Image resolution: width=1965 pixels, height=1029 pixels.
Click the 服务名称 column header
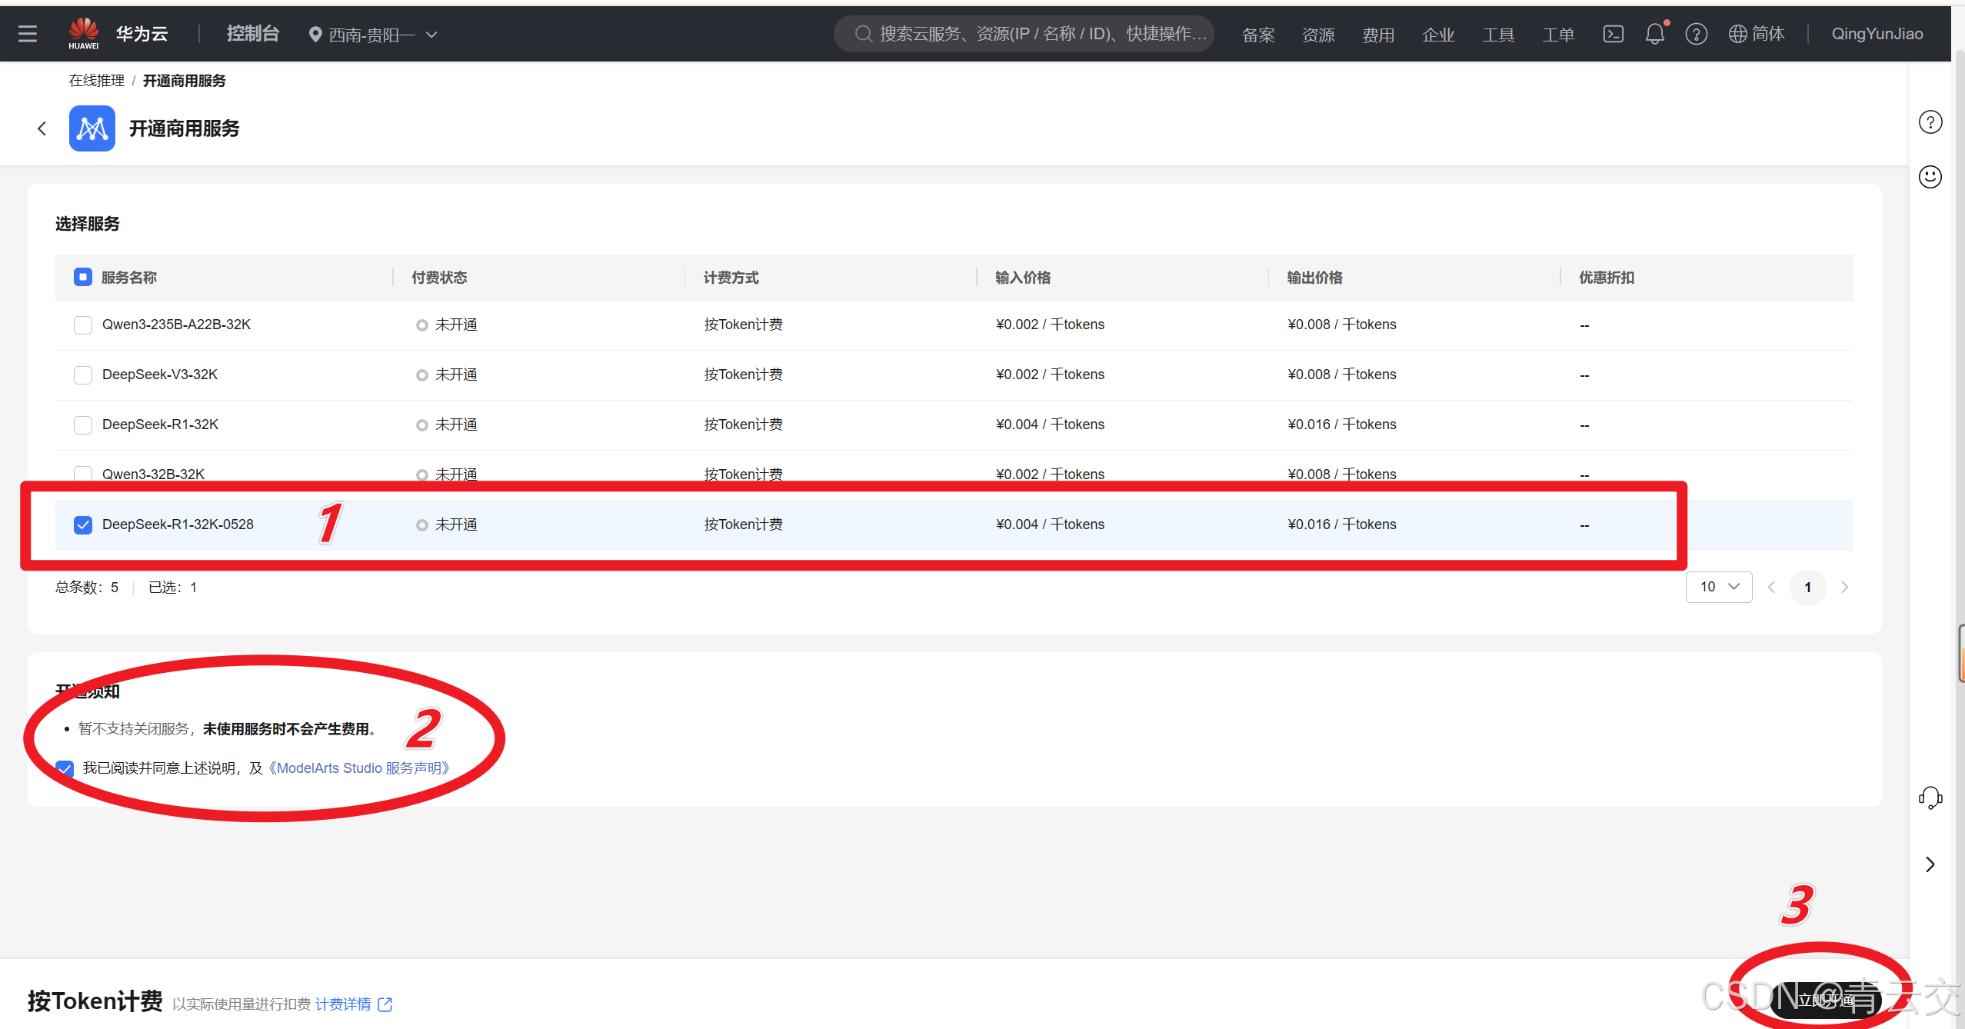tap(129, 278)
